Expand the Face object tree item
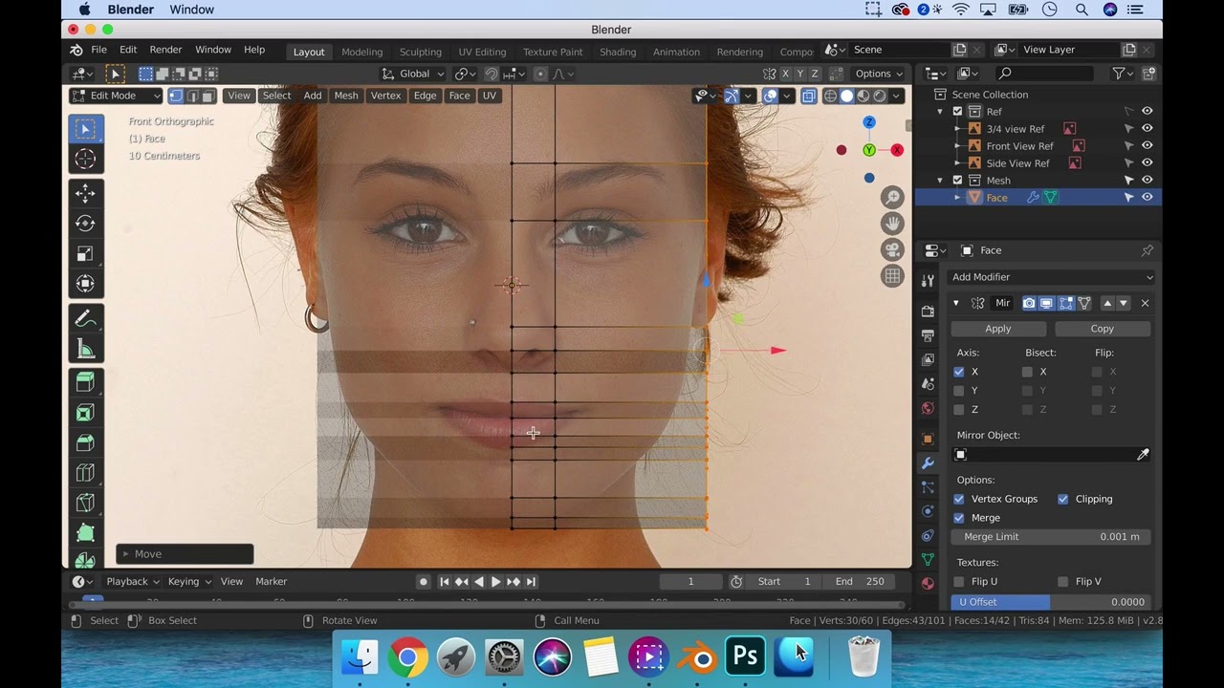Screen dimensions: 1224x688 pyautogui.click(x=957, y=198)
